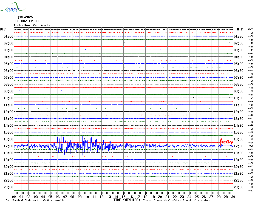Click the (Lubilhac Vertical) caption
Viewport: 255px width, 204px height.
(32, 25)
